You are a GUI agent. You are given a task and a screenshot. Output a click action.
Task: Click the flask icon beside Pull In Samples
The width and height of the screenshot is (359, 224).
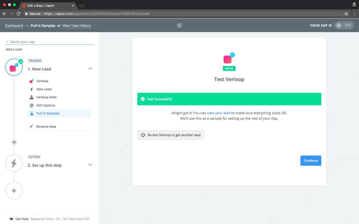click(32, 113)
